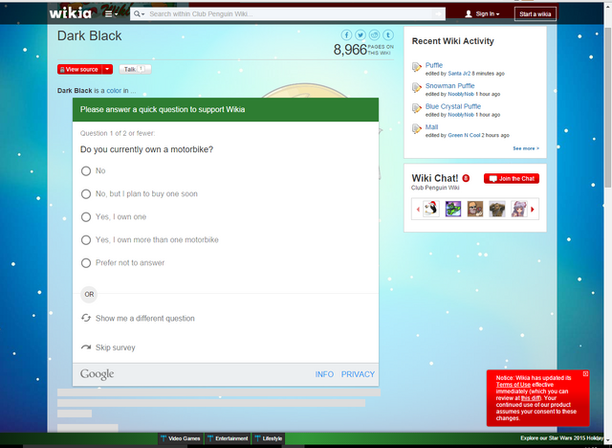Open the survey INFO link
Screen dimensions: 612x448
[x=324, y=374]
